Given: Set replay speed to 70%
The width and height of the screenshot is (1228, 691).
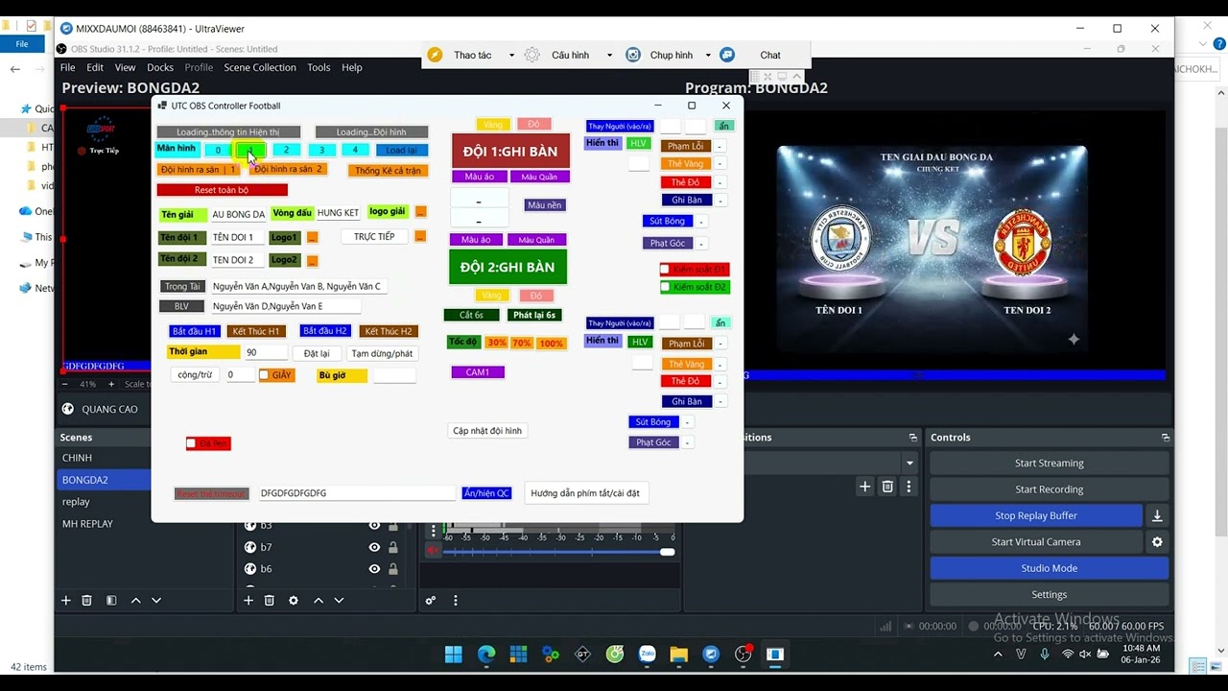Looking at the screenshot, I should pos(522,343).
